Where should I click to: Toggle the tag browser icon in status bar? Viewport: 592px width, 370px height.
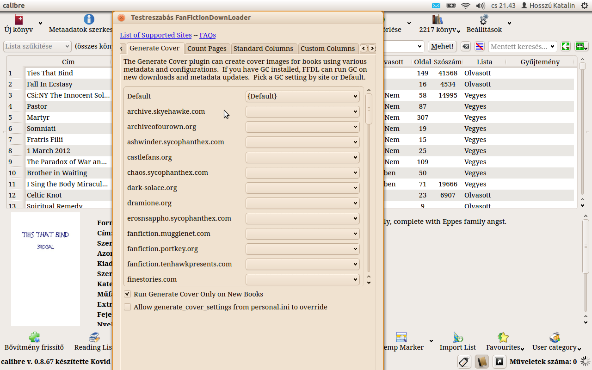click(x=464, y=362)
